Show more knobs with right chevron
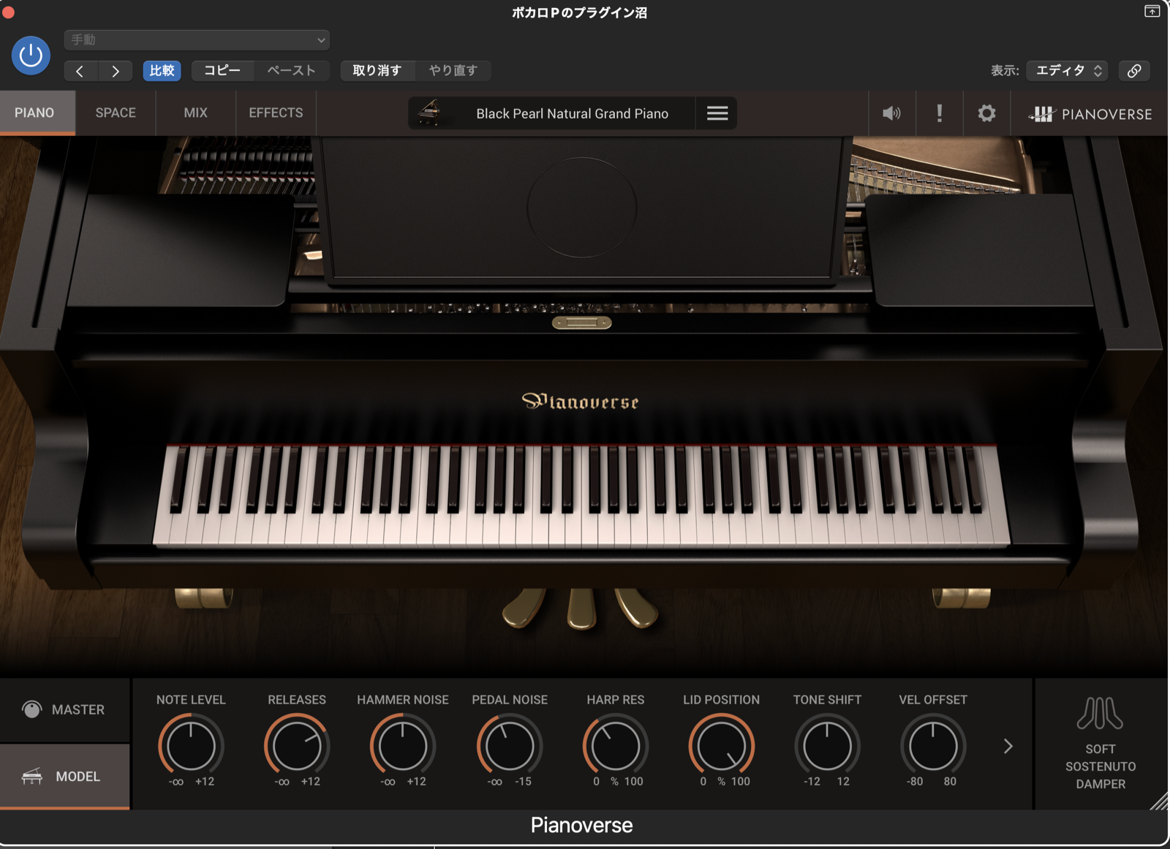The width and height of the screenshot is (1170, 849). coord(1008,746)
